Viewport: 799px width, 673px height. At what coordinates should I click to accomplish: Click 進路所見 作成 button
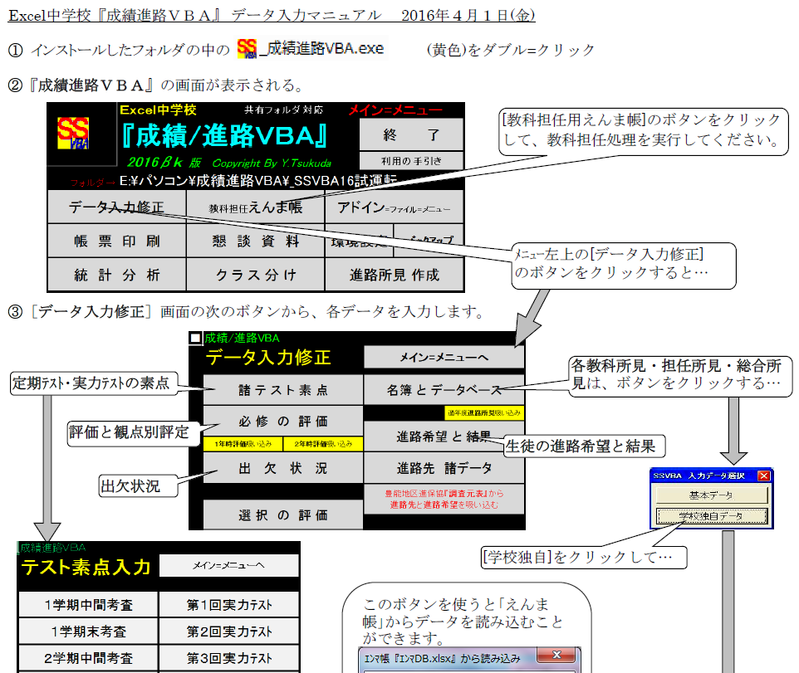tap(394, 275)
